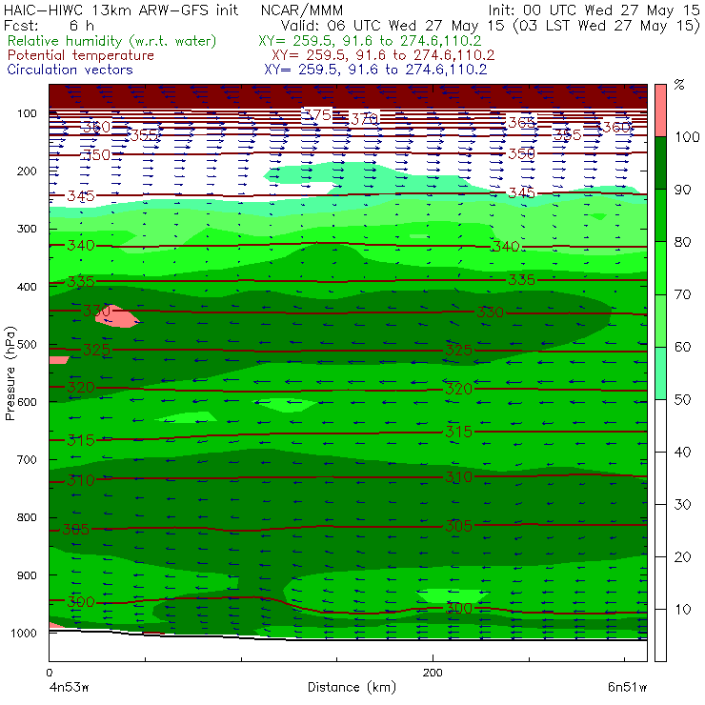Click the '6n51w' end coordinate label
This screenshot has width=705, height=705.
(627, 688)
